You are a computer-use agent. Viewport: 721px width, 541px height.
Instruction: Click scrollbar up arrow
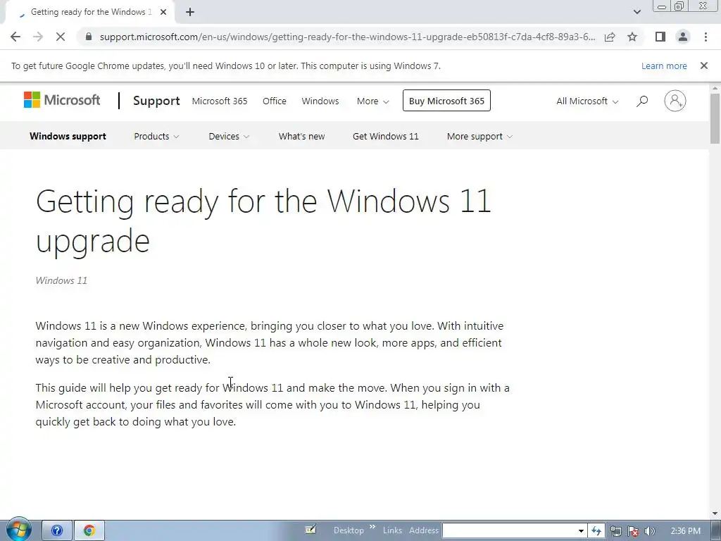click(715, 88)
